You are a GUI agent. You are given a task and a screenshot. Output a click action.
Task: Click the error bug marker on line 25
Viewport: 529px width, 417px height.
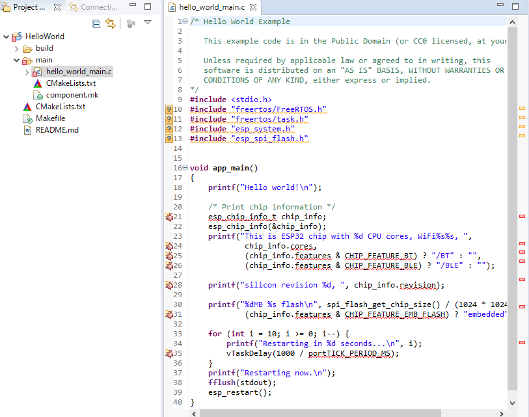click(169, 256)
